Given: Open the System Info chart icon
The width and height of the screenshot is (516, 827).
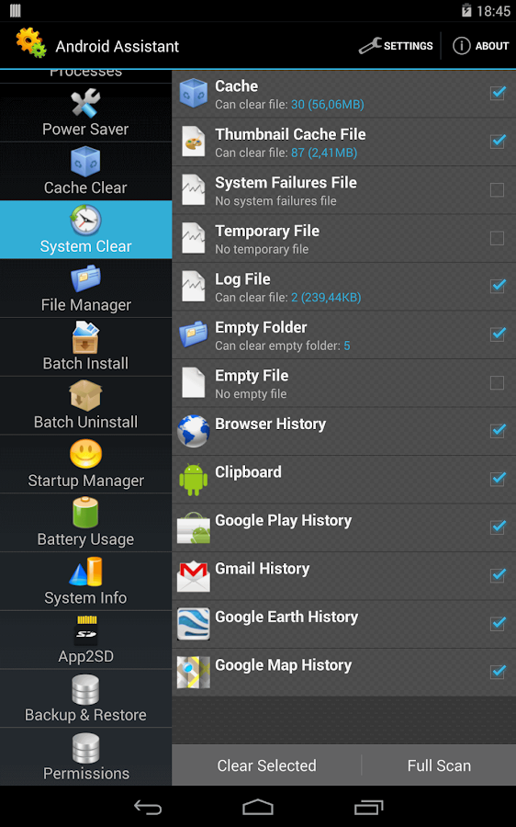Looking at the screenshot, I should pyautogui.click(x=85, y=572).
